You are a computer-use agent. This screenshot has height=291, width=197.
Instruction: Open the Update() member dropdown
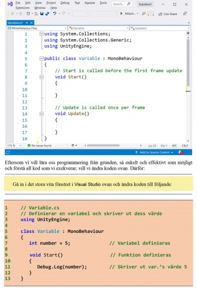pyautogui.click(x=160, y=28)
